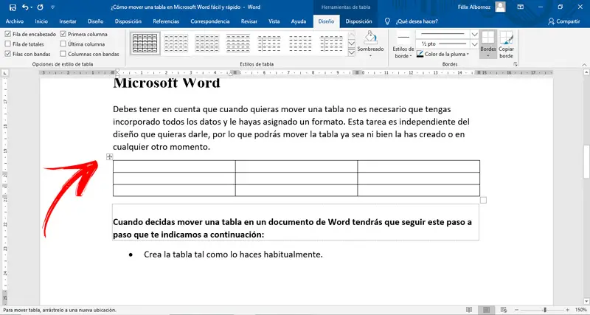Click the user profile avatar
The height and width of the screenshot is (315, 590).
501,7
